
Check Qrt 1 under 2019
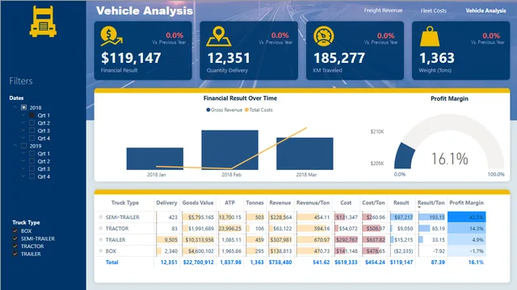32,154
